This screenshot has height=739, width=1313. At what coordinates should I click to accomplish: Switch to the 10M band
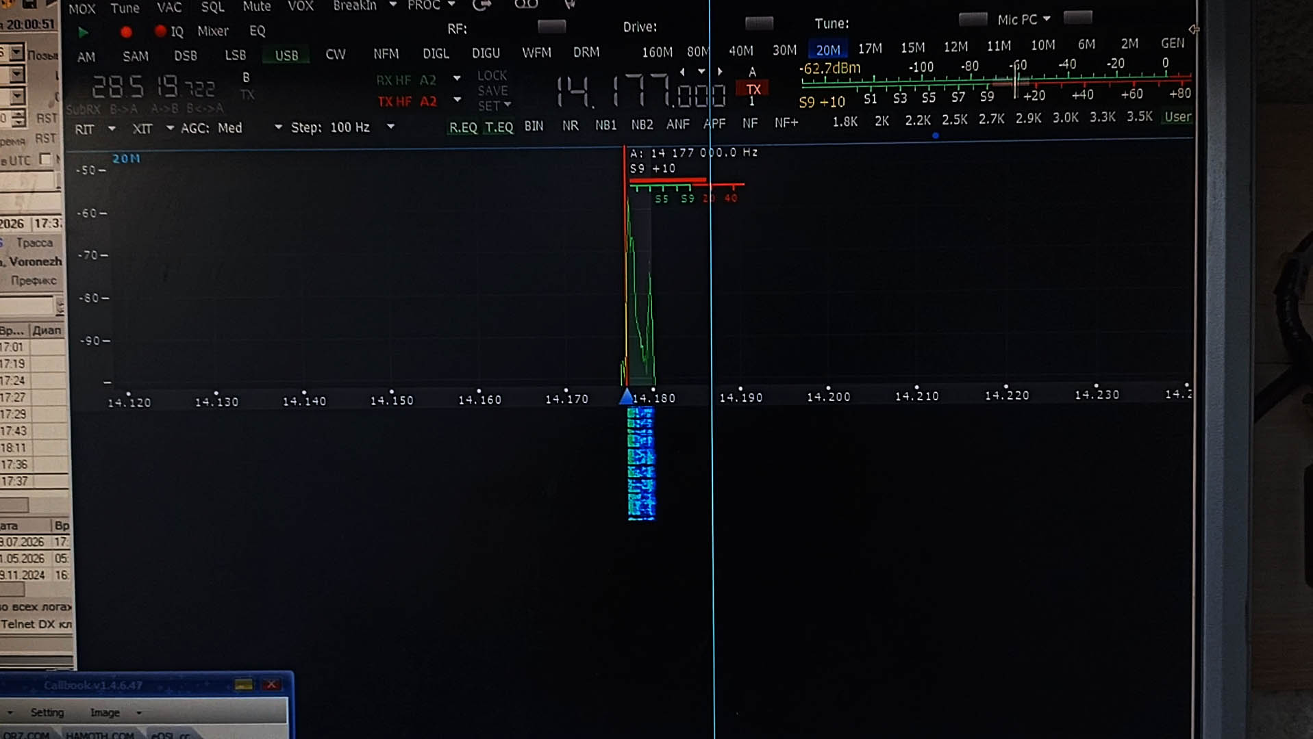click(x=1042, y=45)
